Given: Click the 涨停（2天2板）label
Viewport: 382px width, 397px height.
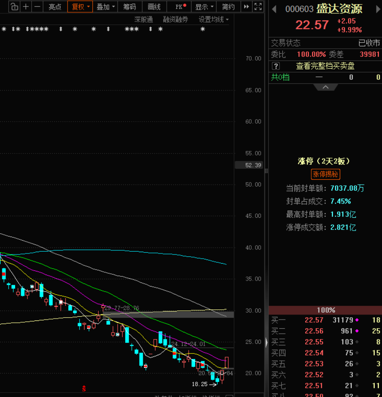Looking at the screenshot, I should pyautogui.click(x=324, y=161).
